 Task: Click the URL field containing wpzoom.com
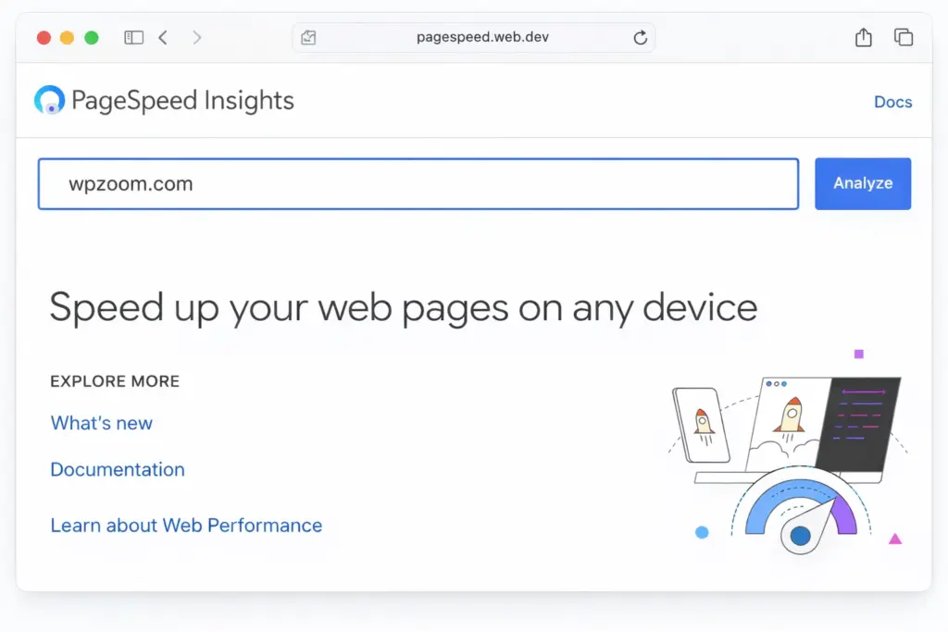[418, 183]
